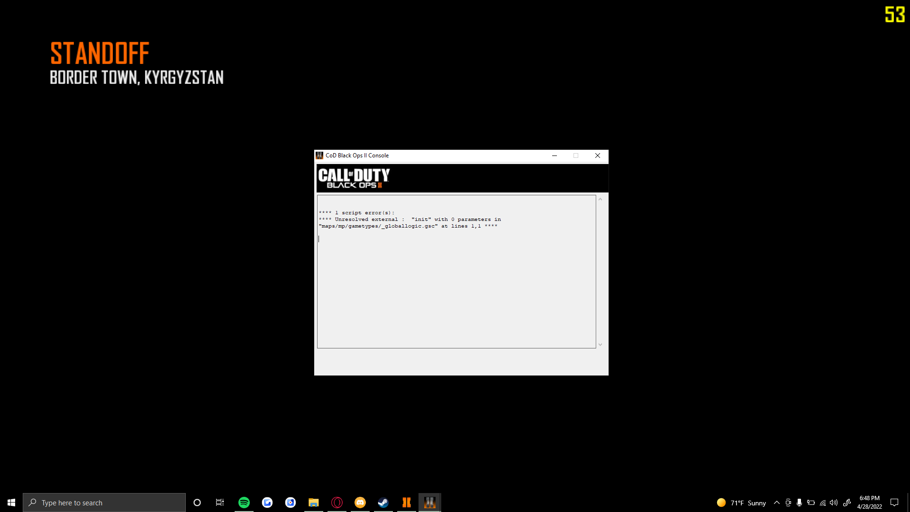The width and height of the screenshot is (910, 512).
Task: Open Opera GX browser from taskbar
Action: [x=337, y=503]
